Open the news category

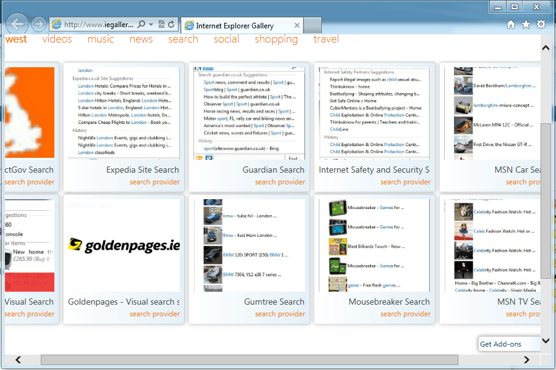click(141, 39)
